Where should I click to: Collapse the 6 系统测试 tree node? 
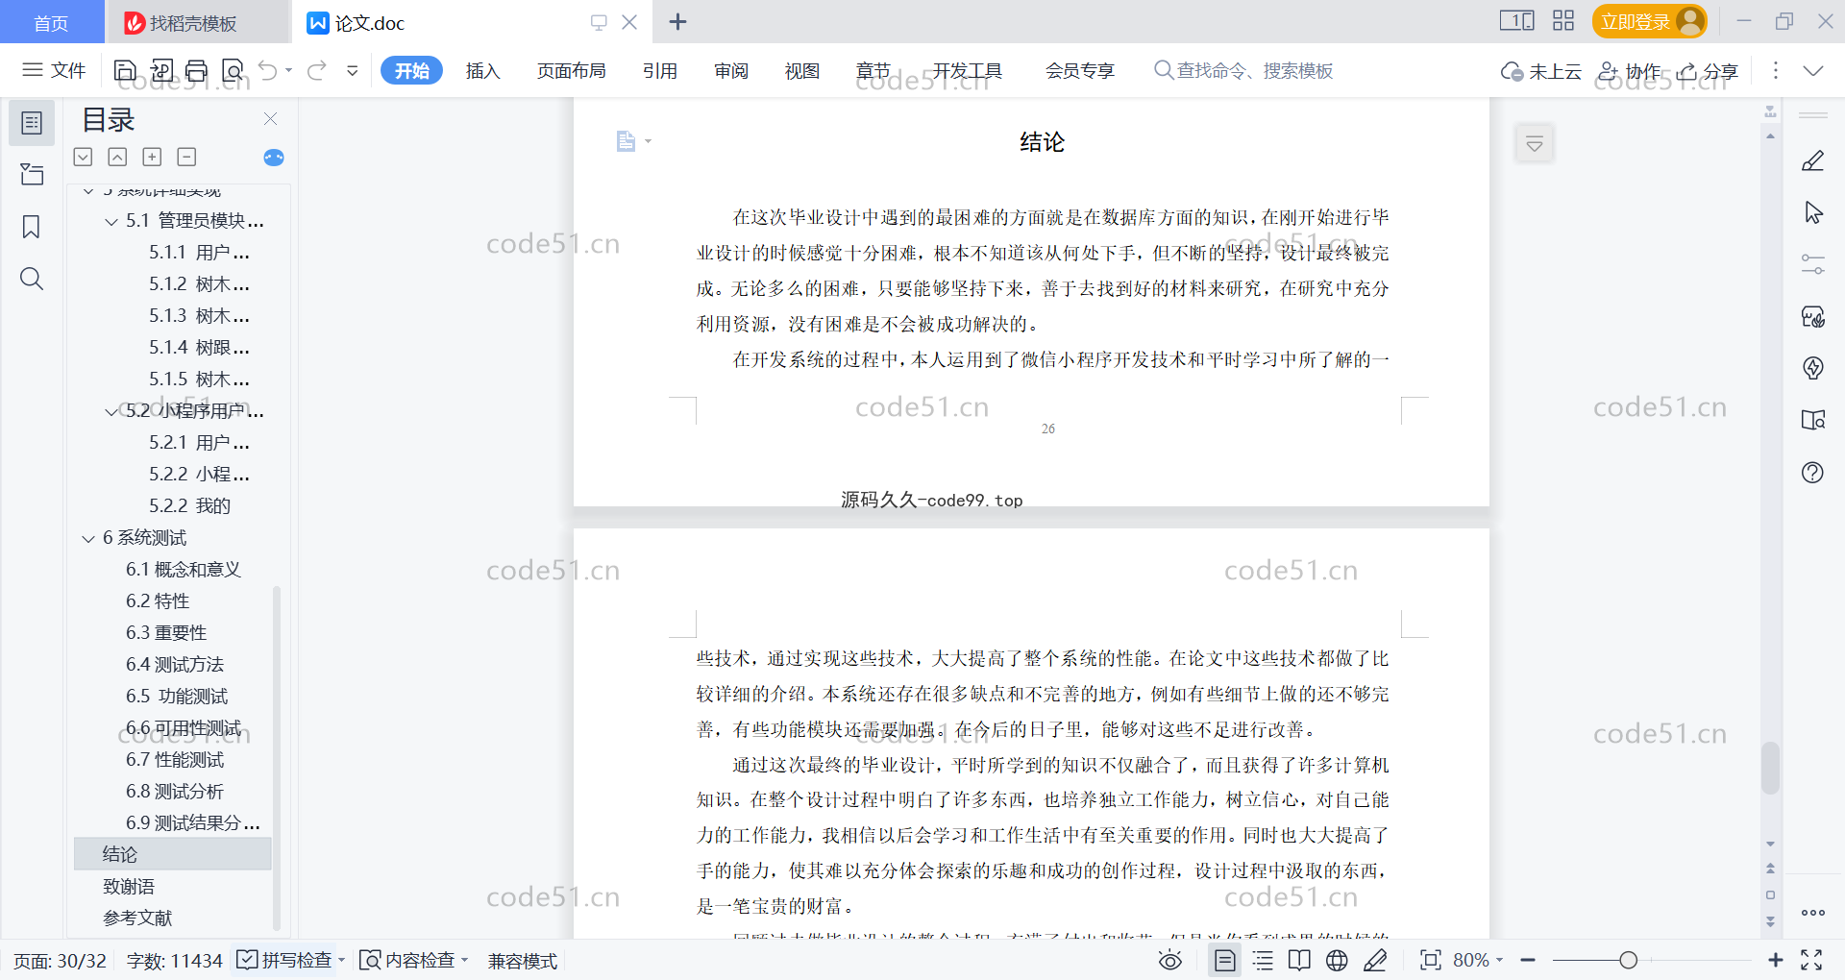point(88,538)
